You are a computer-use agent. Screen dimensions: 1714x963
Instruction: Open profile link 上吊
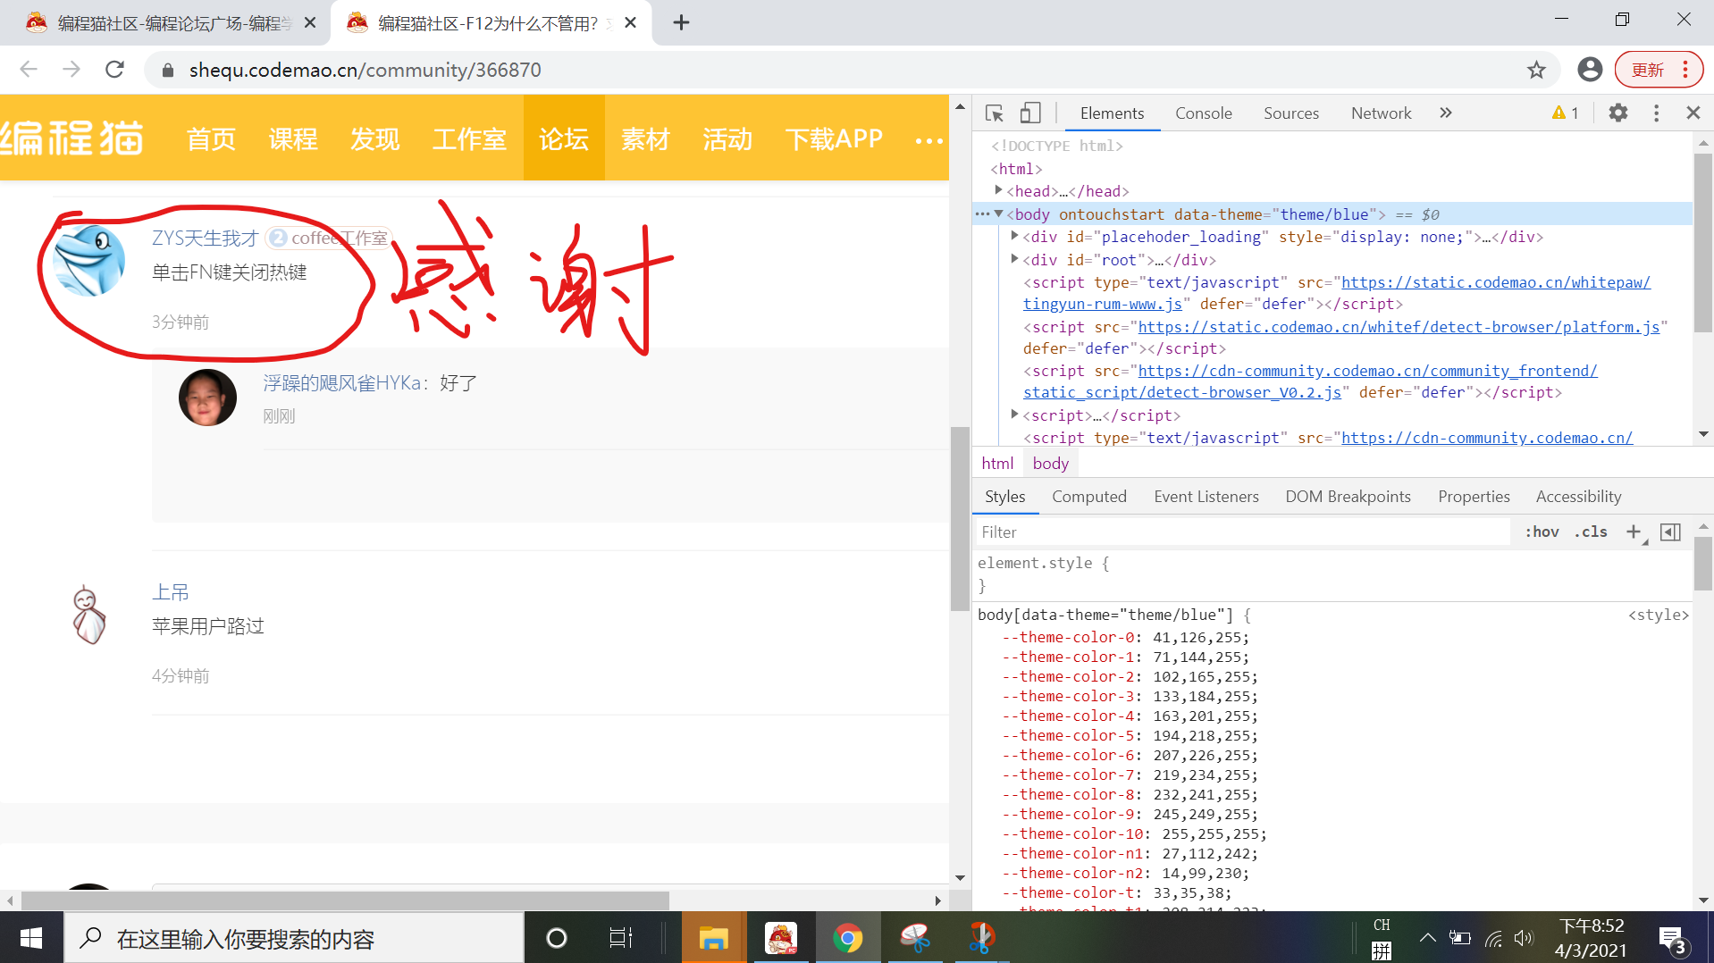tap(170, 592)
